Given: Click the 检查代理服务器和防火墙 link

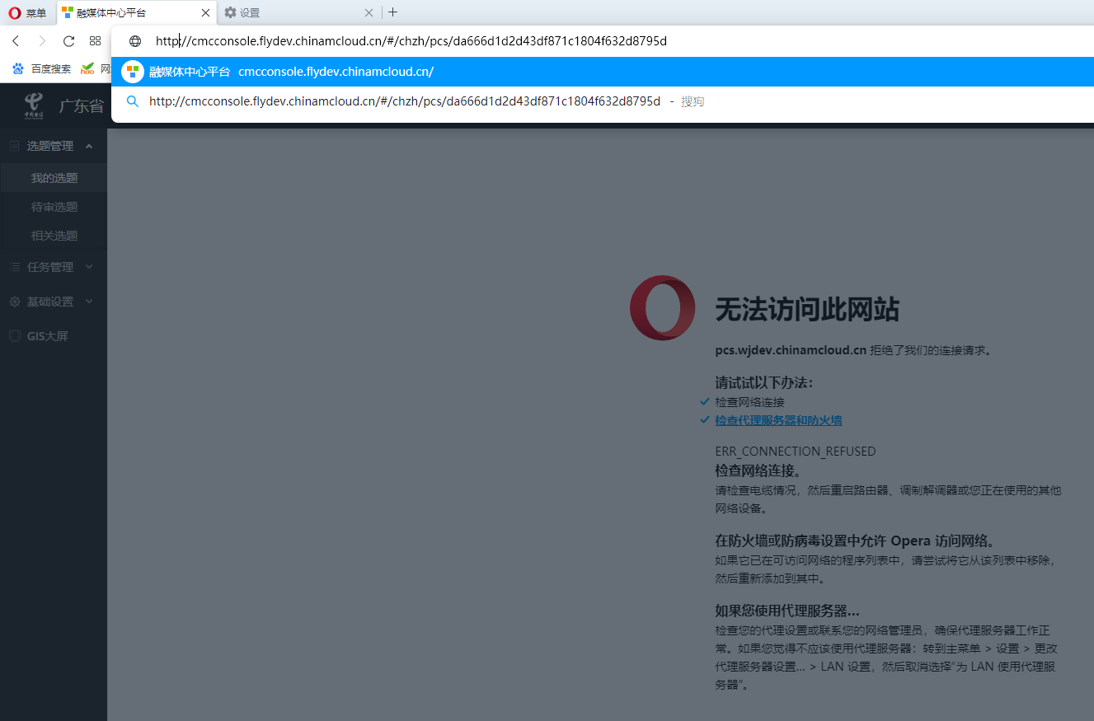Looking at the screenshot, I should pyautogui.click(x=778, y=420).
